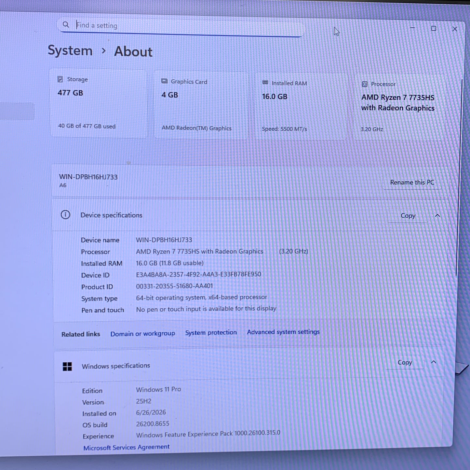Click the 3.20 GHz text in Processor card
470x470 pixels.
pos(372,129)
